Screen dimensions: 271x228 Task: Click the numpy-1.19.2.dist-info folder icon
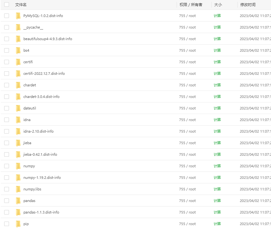click(18, 178)
